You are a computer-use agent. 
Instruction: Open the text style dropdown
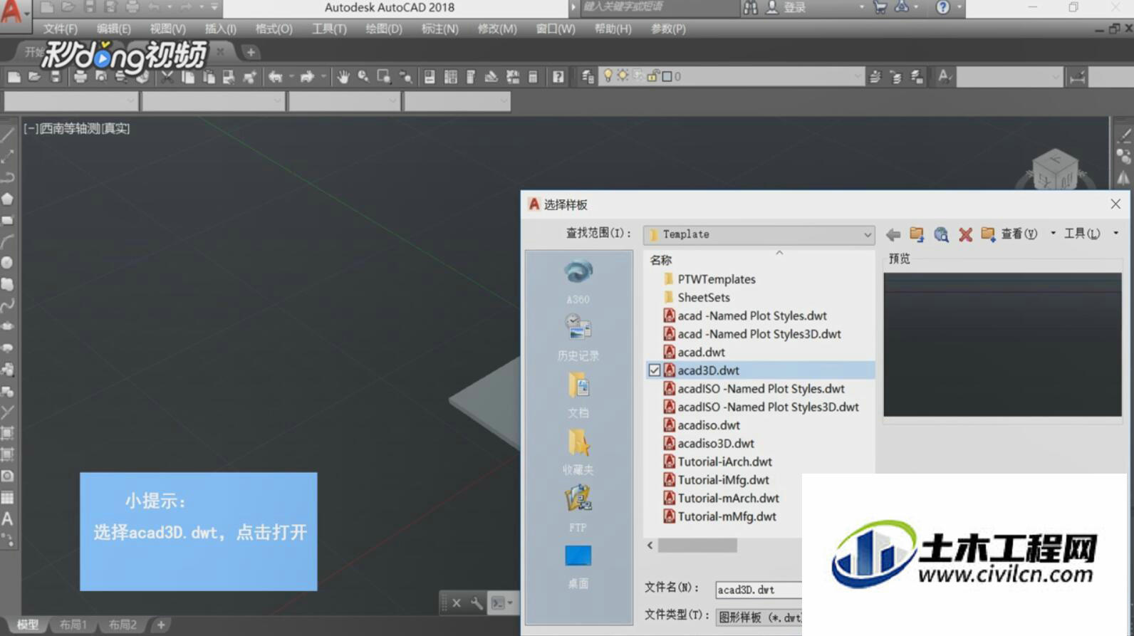[x=1010, y=76]
